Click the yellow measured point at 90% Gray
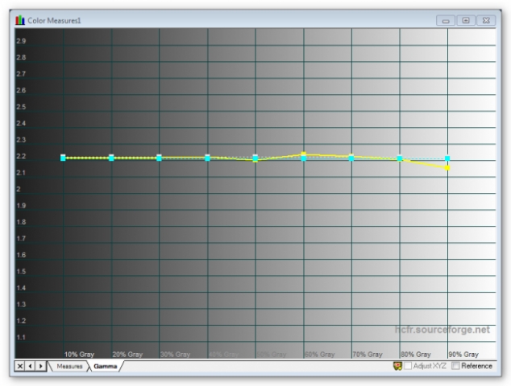This screenshot has height=386, width=511. pos(447,168)
